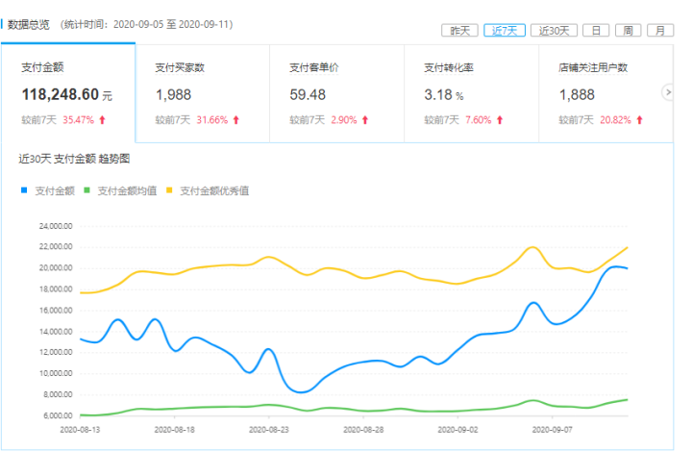Select the 店铺关注用户数 metric card
Viewport: 692px width, 452px height.
click(x=605, y=93)
